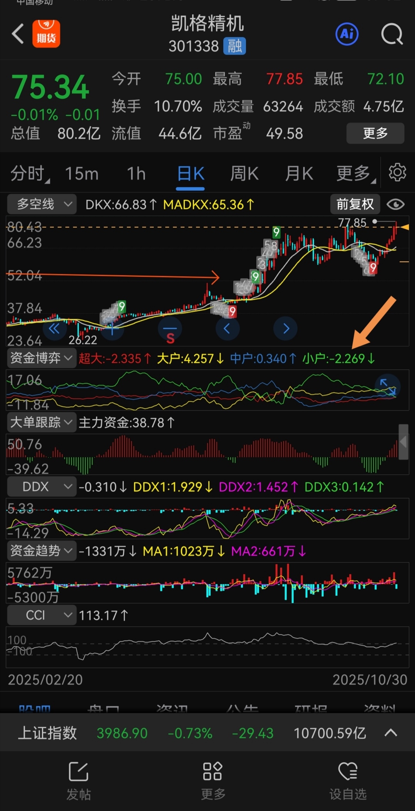The image size is (415, 811).
Task: Tap the DDX1:1.929 value
Action: pos(173,487)
